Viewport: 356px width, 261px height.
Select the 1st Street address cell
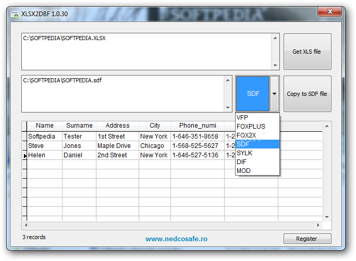pyautogui.click(x=117, y=136)
